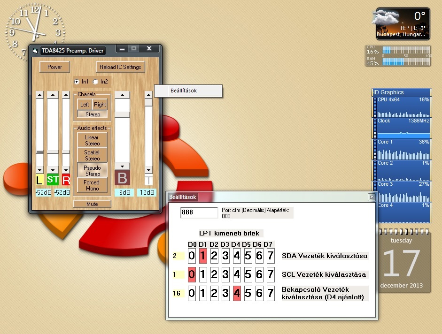Click up arrow of ST volume slider
Screen dimensions: 442x334
tap(53, 95)
